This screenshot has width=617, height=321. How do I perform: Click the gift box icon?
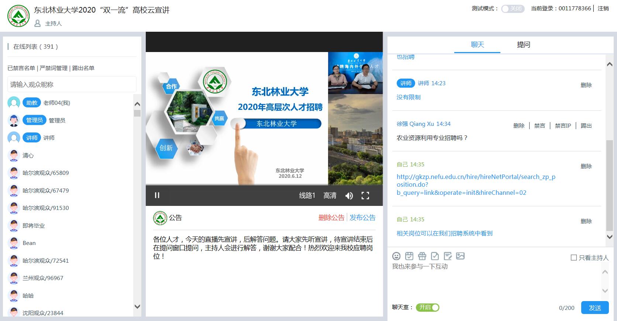(x=422, y=256)
